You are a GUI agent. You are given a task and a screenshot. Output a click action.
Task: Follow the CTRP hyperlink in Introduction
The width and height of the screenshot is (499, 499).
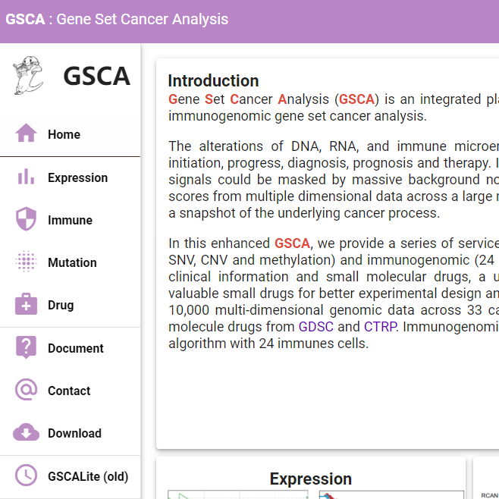click(380, 327)
